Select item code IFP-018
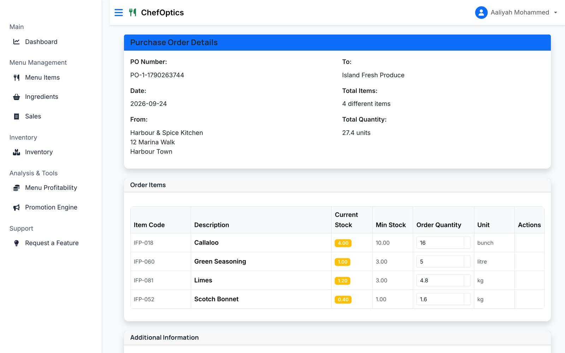This screenshot has height=353, width=565. pyautogui.click(x=143, y=243)
